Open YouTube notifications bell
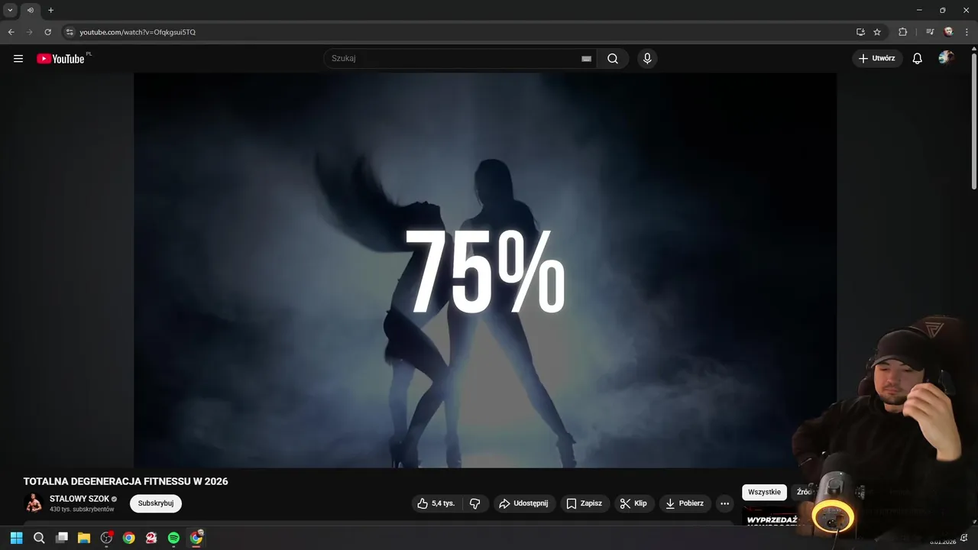This screenshot has height=550, width=978. (918, 59)
